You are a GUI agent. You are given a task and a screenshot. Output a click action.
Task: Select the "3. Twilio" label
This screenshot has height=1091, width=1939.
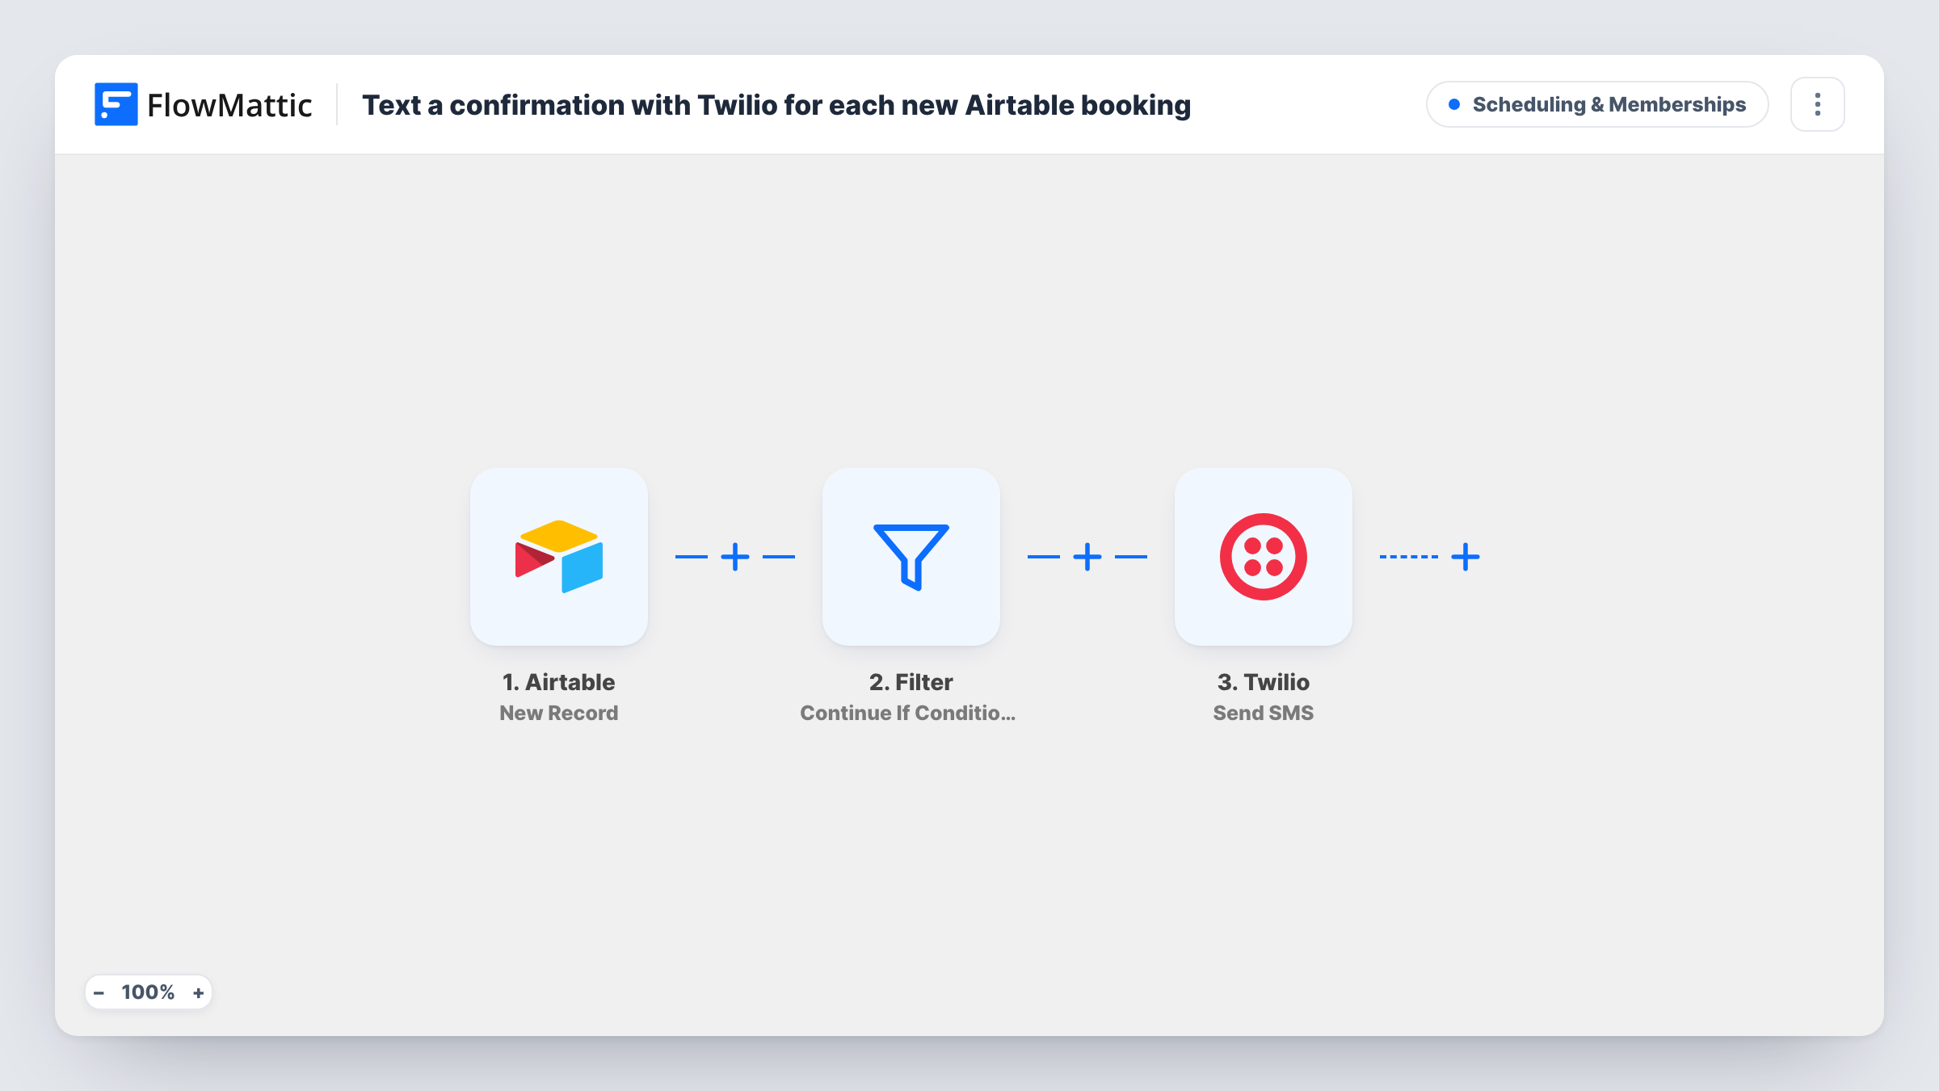(1263, 682)
